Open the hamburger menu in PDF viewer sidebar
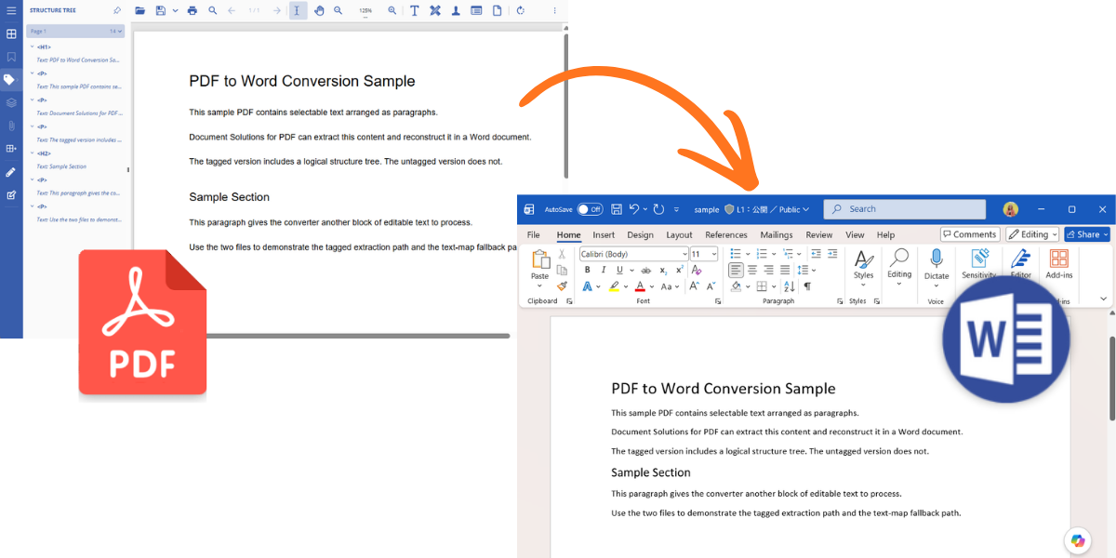Screen dimensions: 1116x558 pos(11,10)
